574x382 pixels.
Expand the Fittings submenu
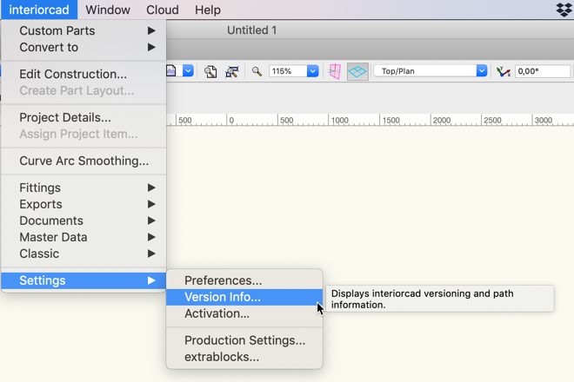pyautogui.click(x=83, y=188)
